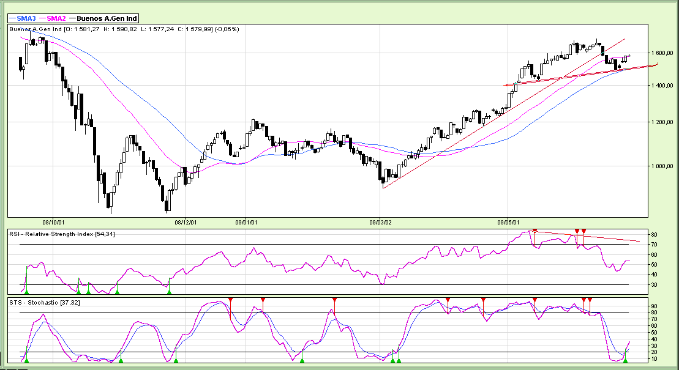
Task: Click the 90 label on Stochastic axis
Action: coord(655,306)
